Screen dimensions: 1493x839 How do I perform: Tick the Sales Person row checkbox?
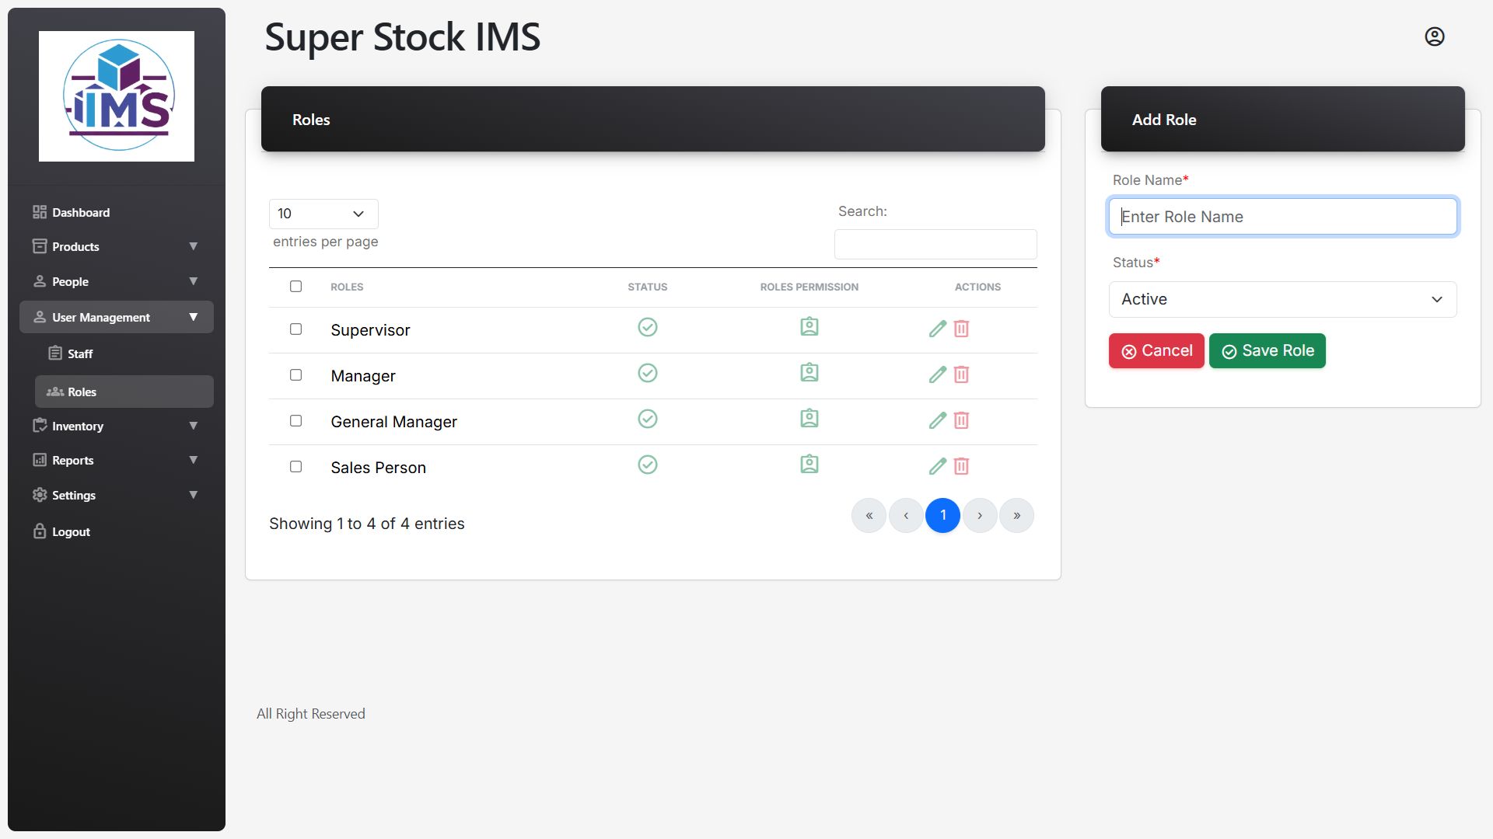(x=295, y=467)
